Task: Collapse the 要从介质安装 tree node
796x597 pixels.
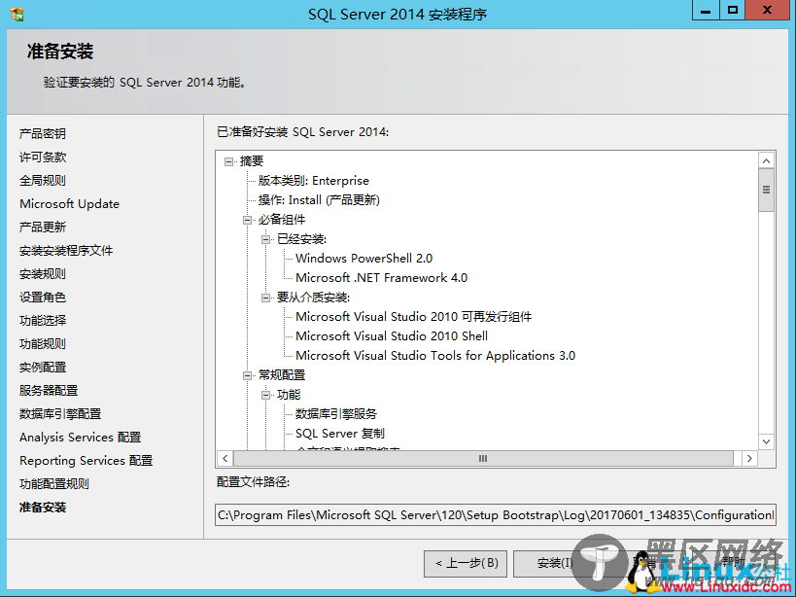Action: (x=265, y=298)
